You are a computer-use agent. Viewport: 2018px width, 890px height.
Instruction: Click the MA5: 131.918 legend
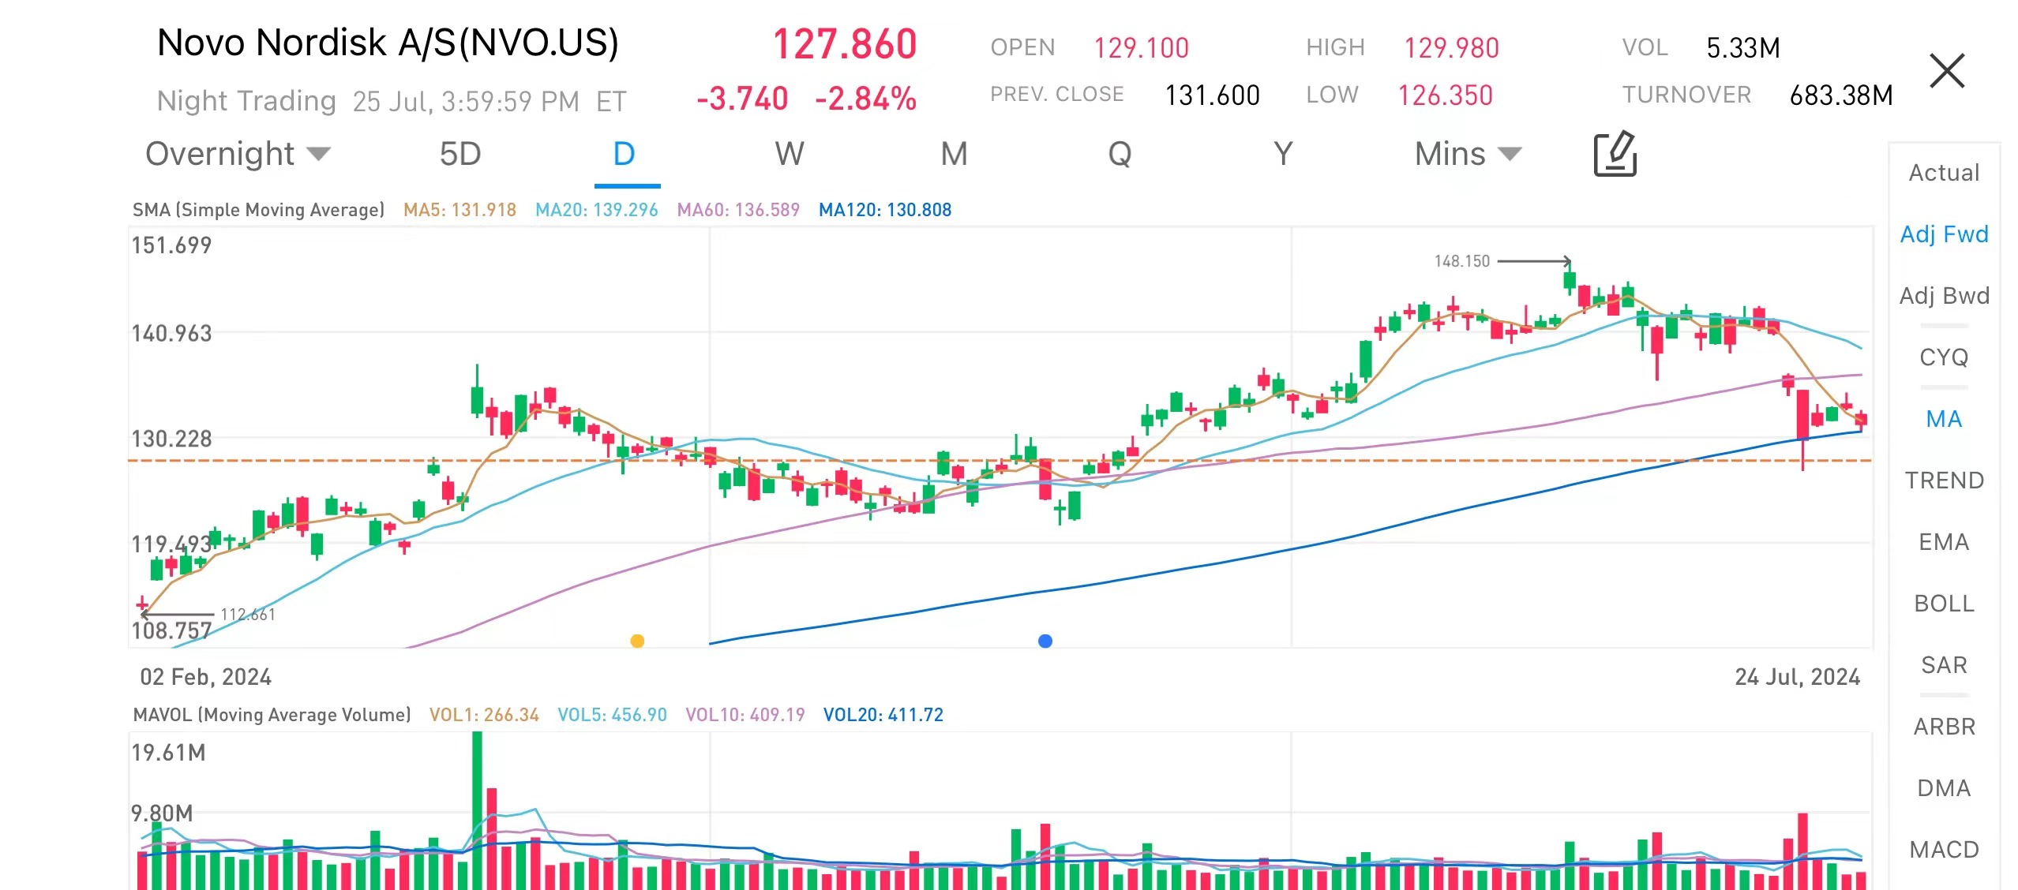[x=459, y=210]
